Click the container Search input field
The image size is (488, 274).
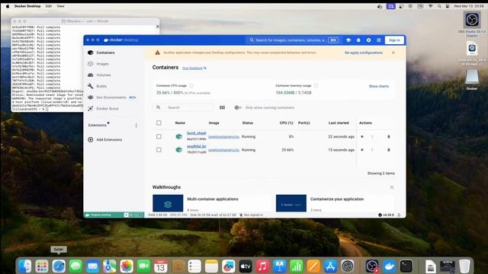(x=183, y=107)
